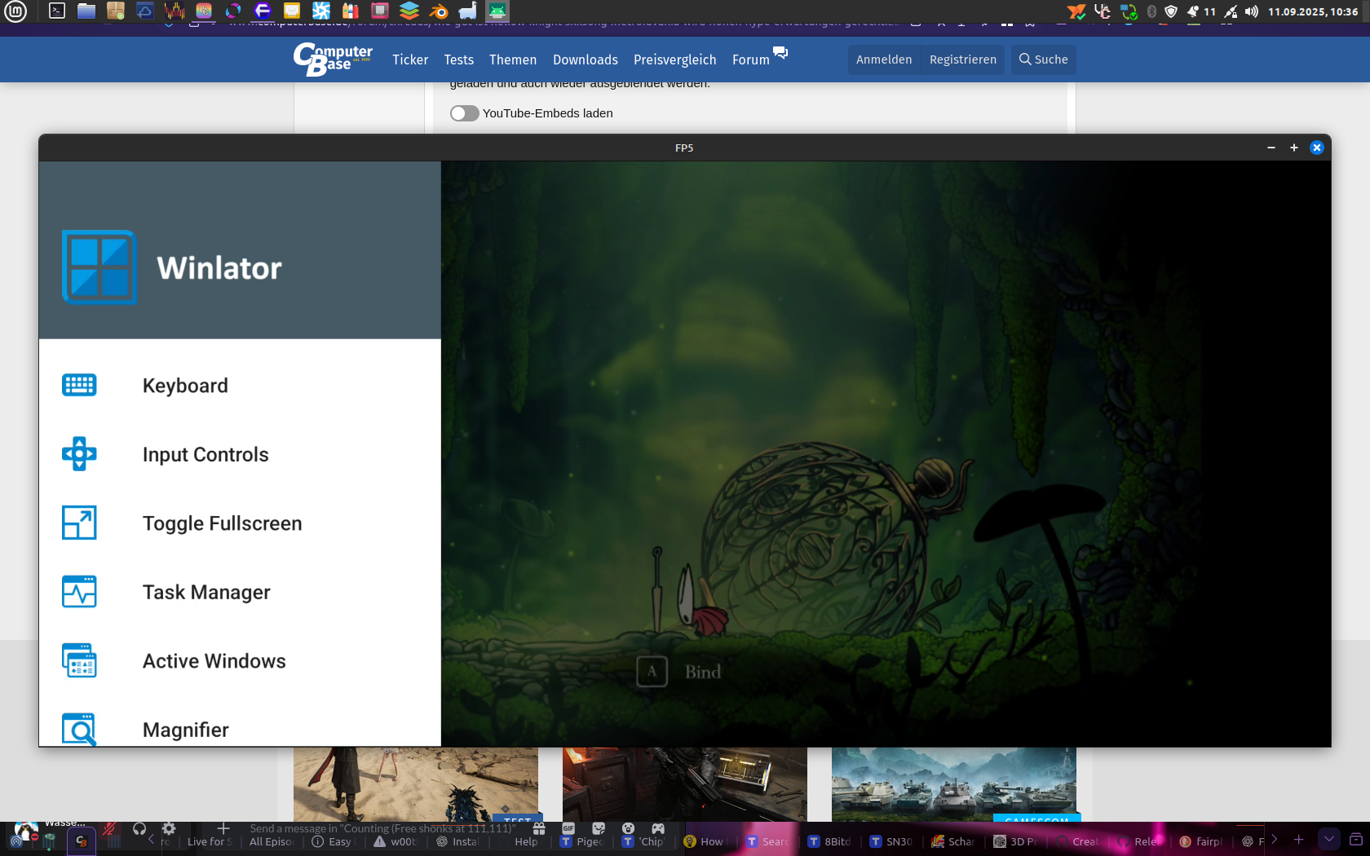Open the Ticker section on ComputerBase
Image resolution: width=1370 pixels, height=856 pixels.
coord(410,60)
